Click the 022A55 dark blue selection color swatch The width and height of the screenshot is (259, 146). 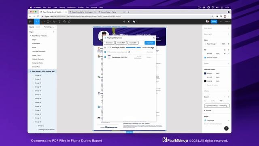(205, 73)
